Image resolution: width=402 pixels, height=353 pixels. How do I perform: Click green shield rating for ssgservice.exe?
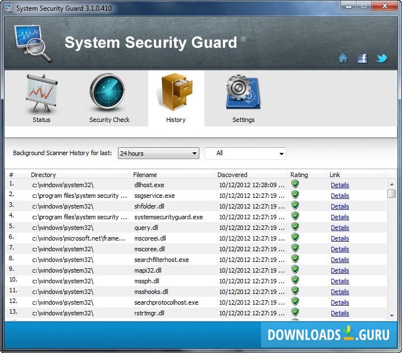(295, 195)
